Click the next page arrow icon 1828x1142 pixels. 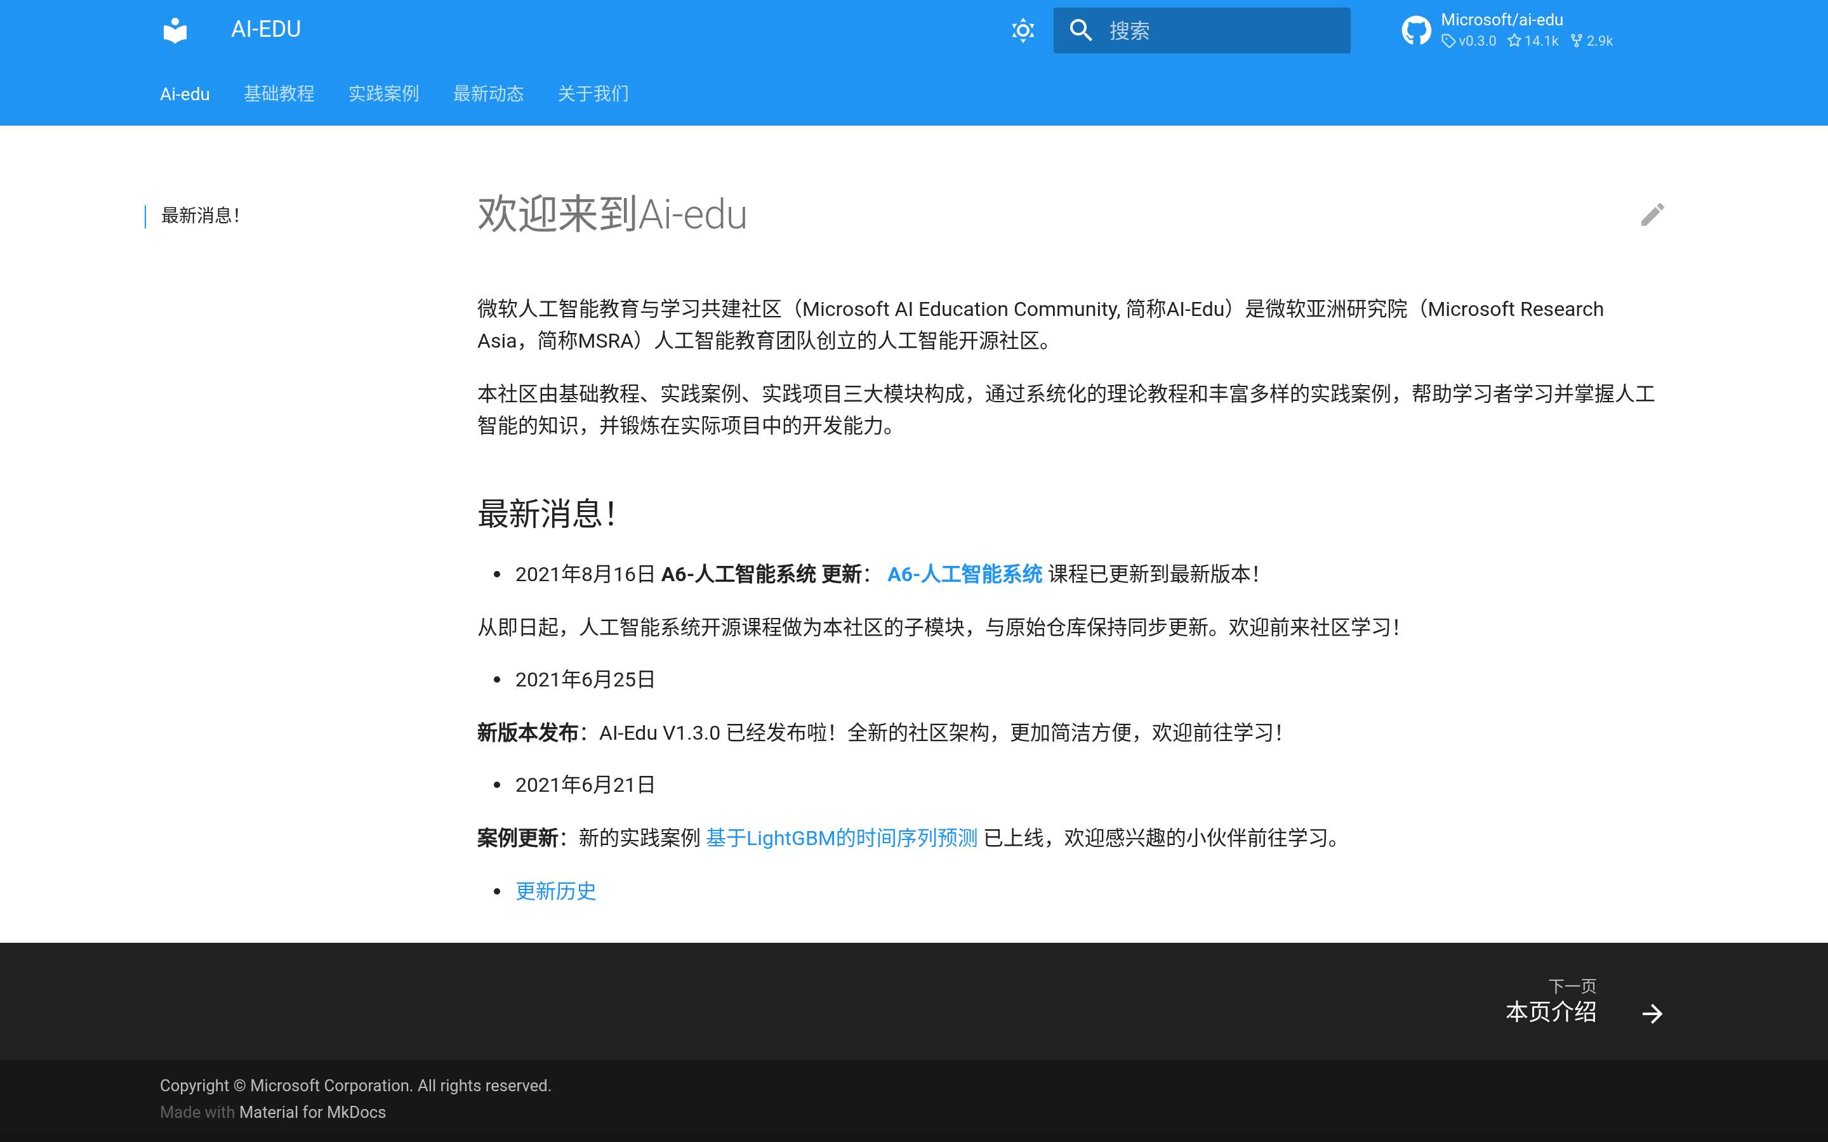pos(1652,1013)
